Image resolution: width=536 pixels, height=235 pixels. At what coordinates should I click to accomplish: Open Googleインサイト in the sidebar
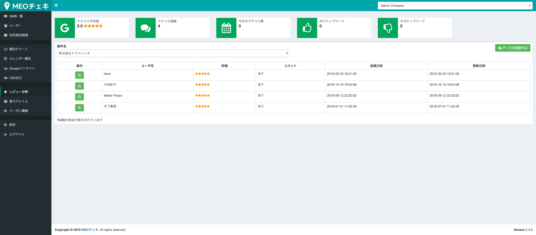point(26,68)
